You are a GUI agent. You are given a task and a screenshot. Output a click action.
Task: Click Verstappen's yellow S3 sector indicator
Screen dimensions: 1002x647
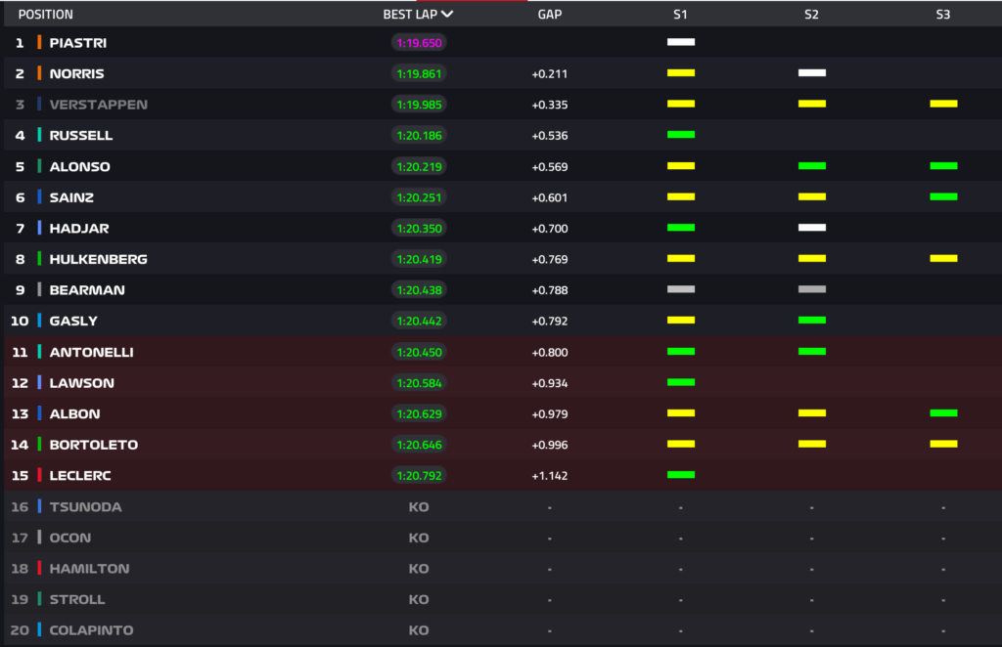click(943, 104)
